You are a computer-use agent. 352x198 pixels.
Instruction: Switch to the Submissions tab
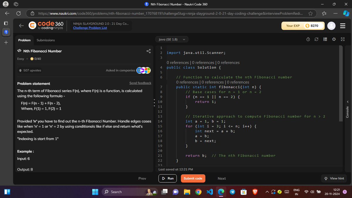46,40
